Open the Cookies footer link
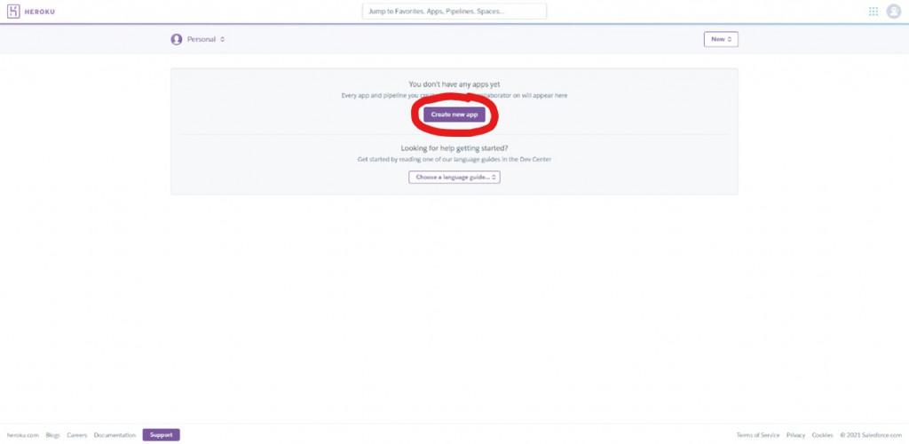Screen dimensions: 909x444 (822, 435)
